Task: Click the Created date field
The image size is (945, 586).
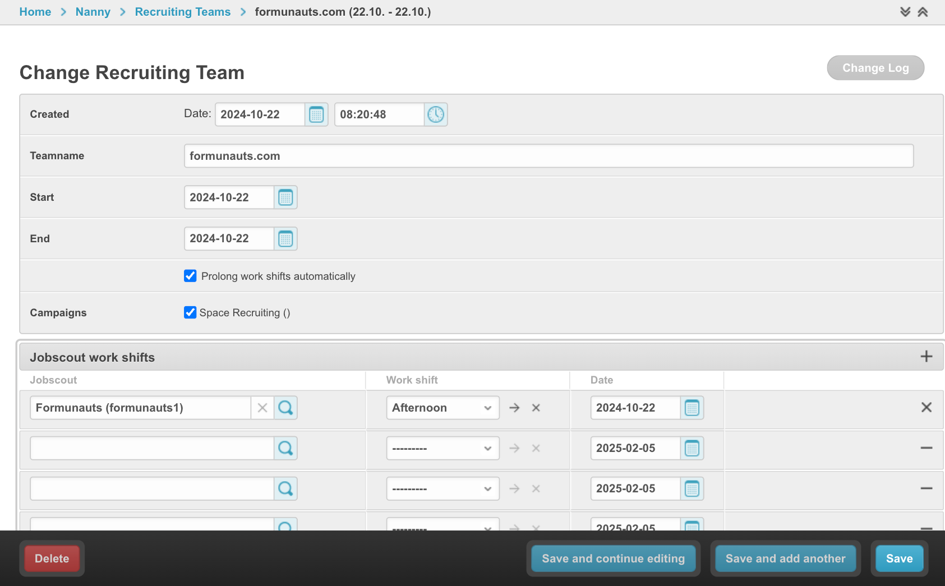Action: tap(260, 114)
